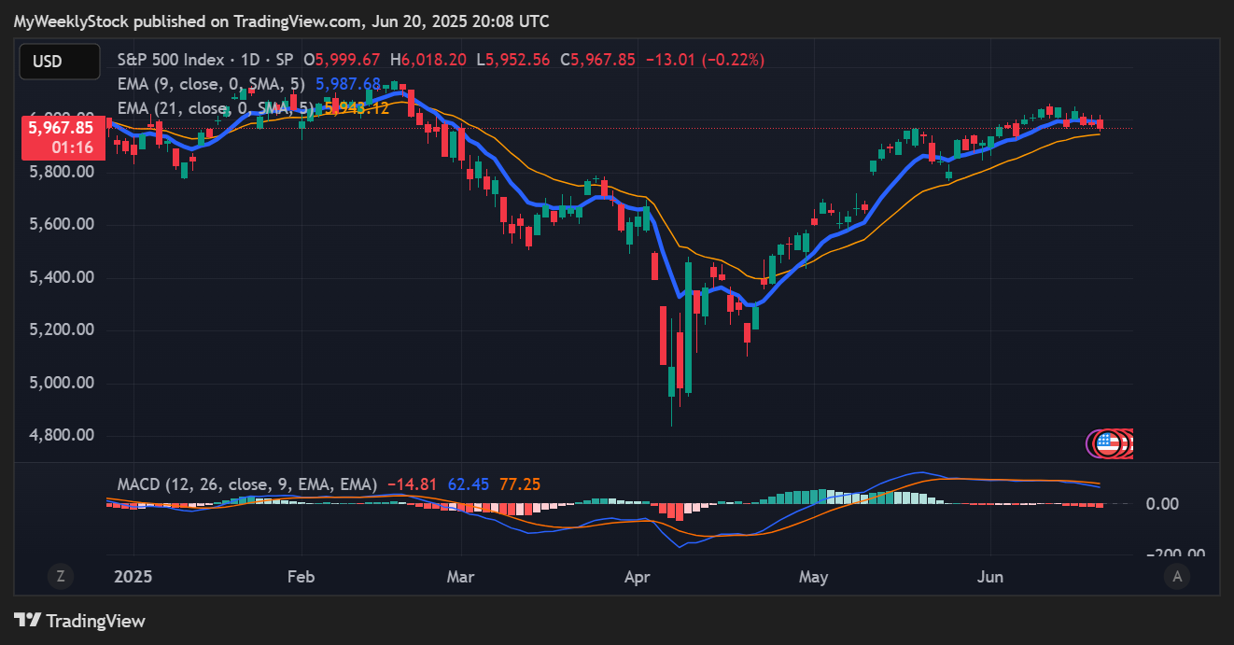Open the TradingView logo link
Image resolution: width=1234 pixels, height=645 pixels.
[79, 621]
